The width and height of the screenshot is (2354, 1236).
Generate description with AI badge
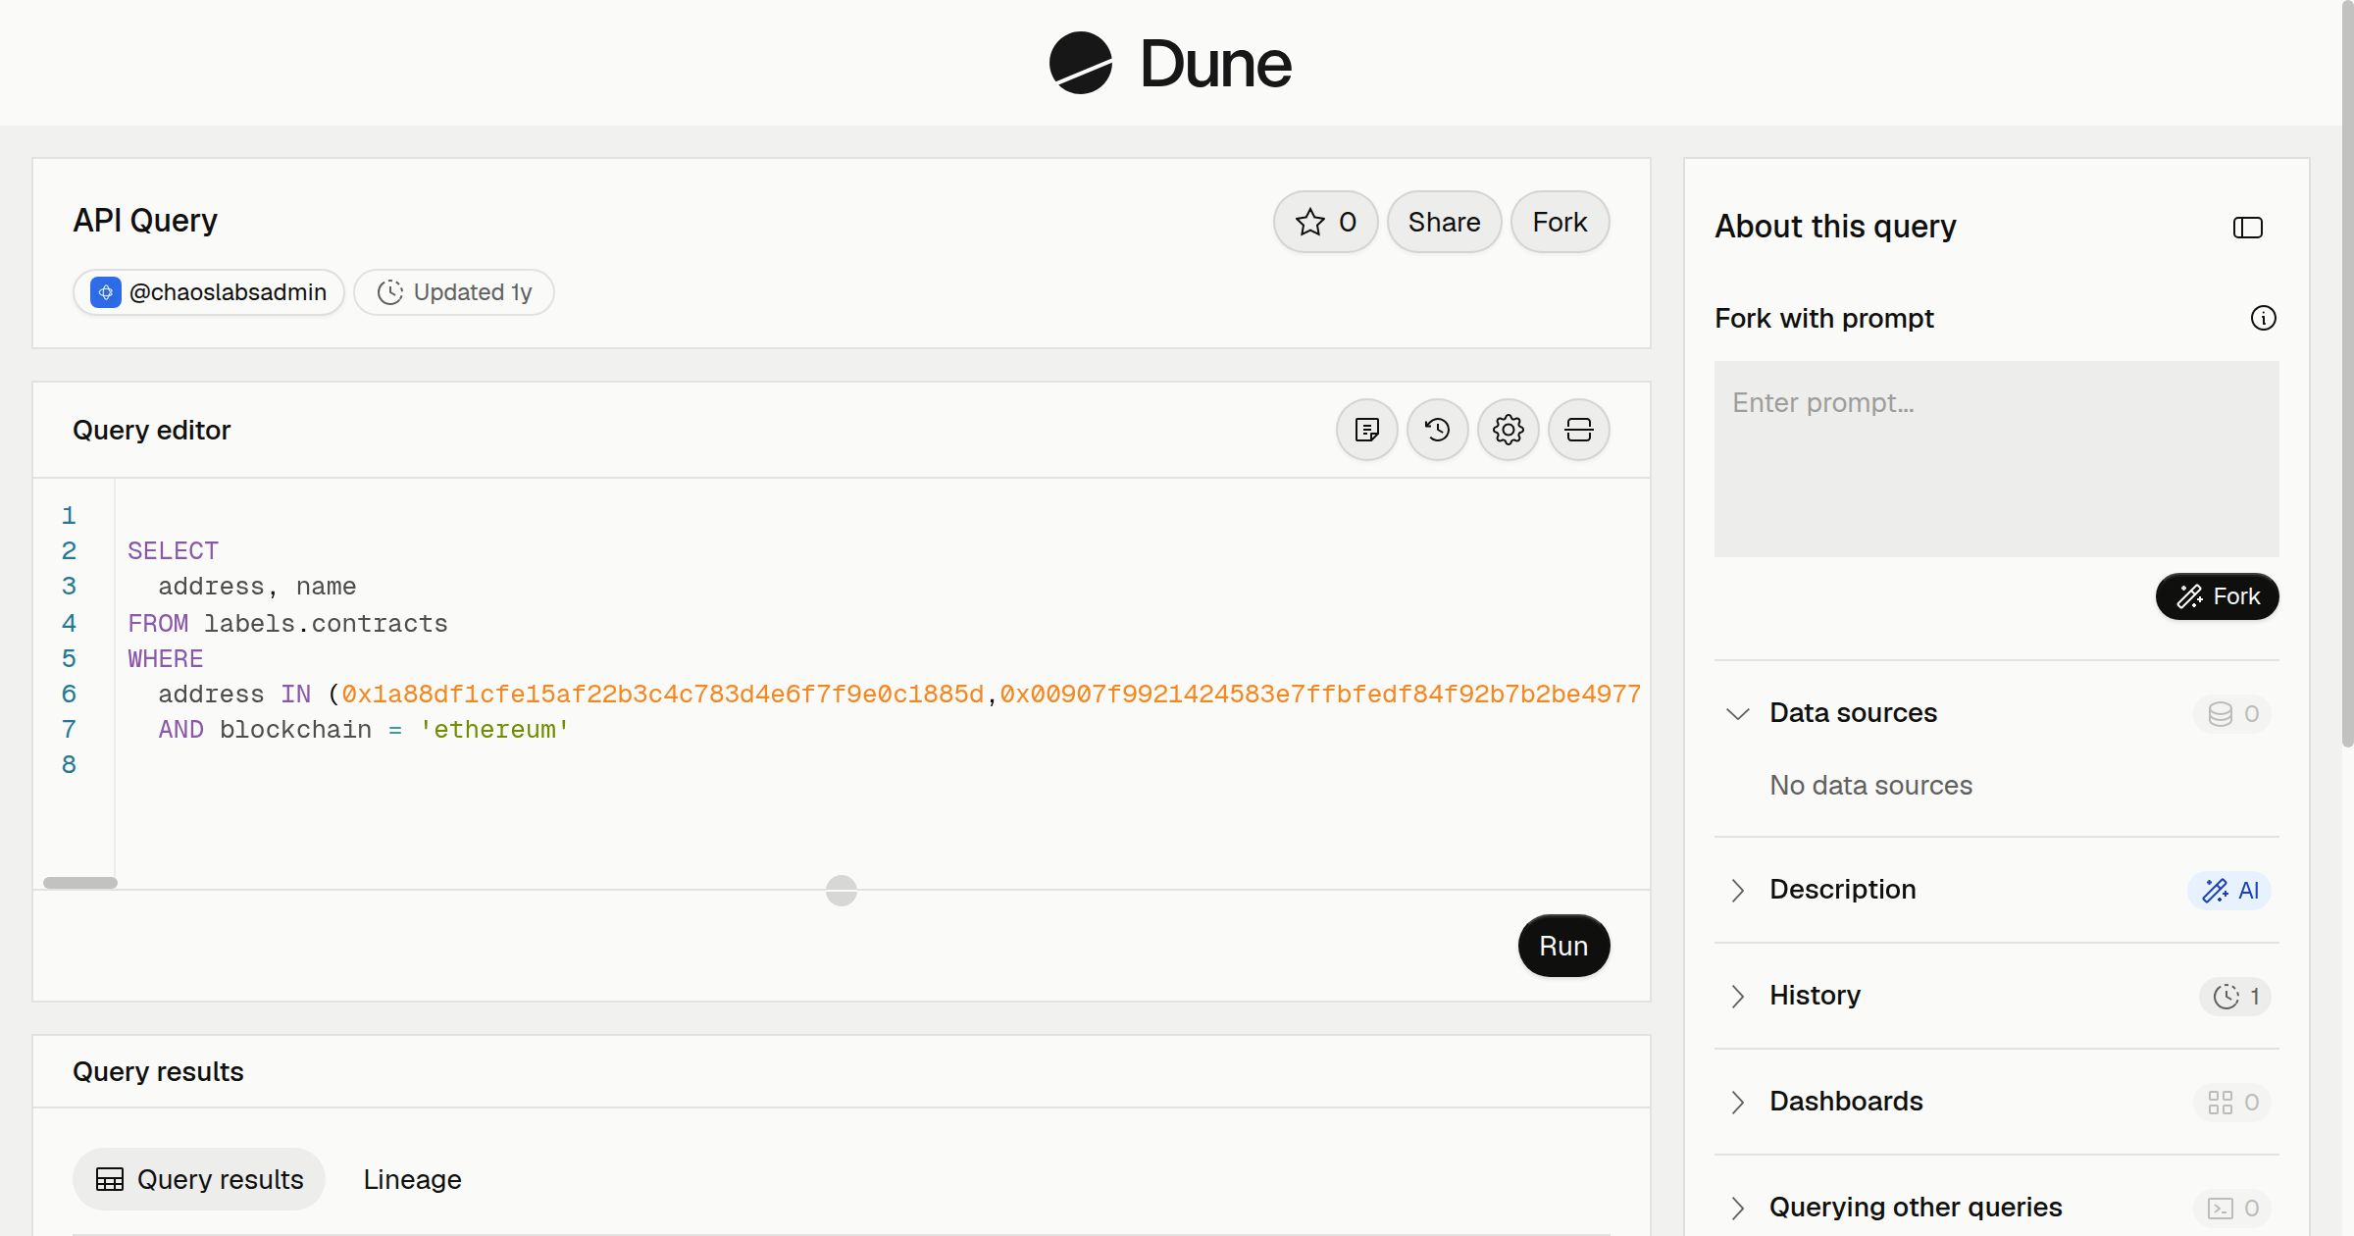[x=2228, y=891]
